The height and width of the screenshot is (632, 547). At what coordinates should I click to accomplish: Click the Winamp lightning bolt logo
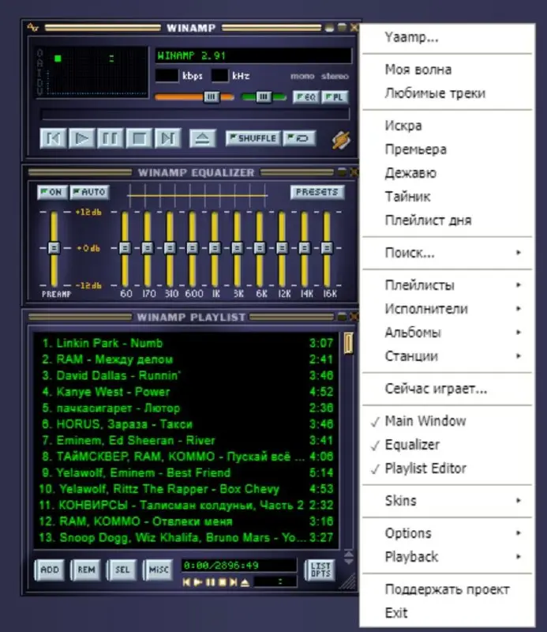341,140
